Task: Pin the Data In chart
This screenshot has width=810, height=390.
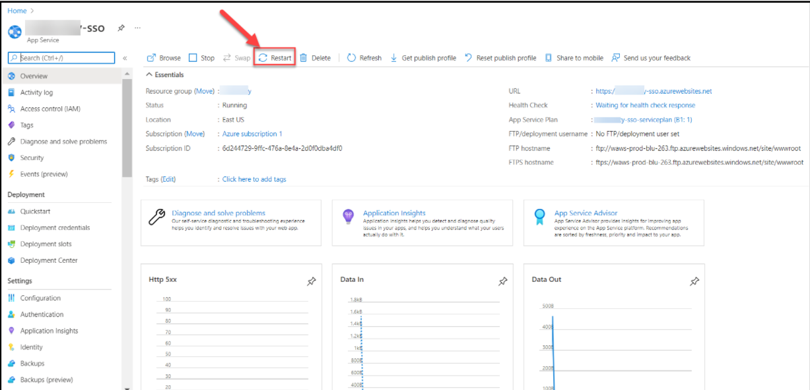Action: (x=503, y=281)
